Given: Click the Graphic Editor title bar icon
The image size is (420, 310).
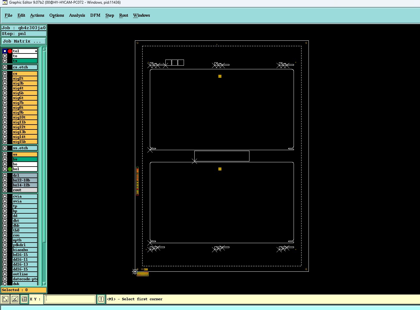Looking at the screenshot, I should coord(5,2).
